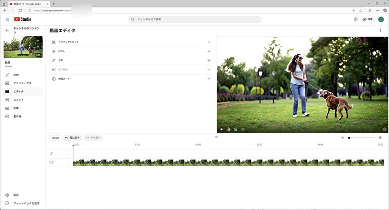The height and width of the screenshot is (210, 389).
Task: Open アナリティクス in the sidebar
Action: [22, 83]
